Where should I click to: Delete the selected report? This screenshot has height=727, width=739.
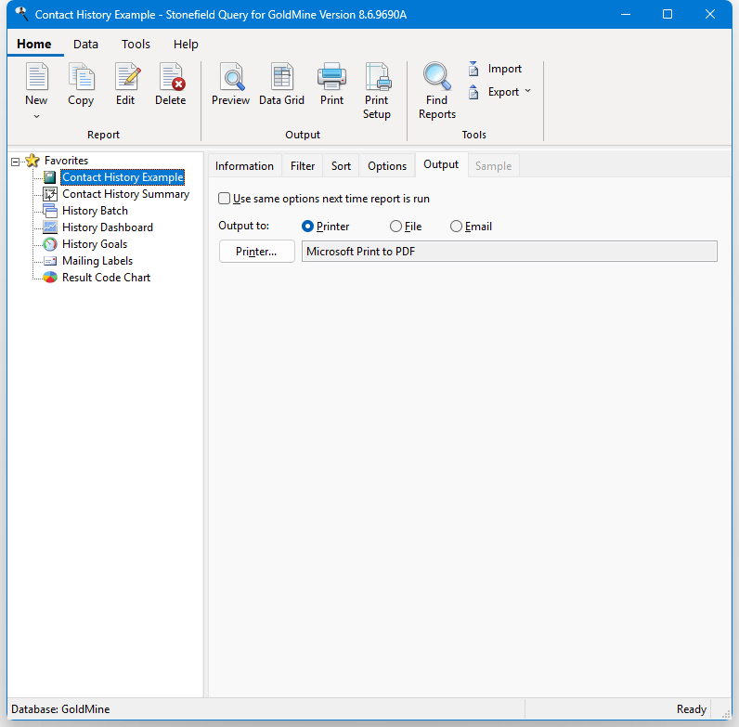click(x=171, y=84)
